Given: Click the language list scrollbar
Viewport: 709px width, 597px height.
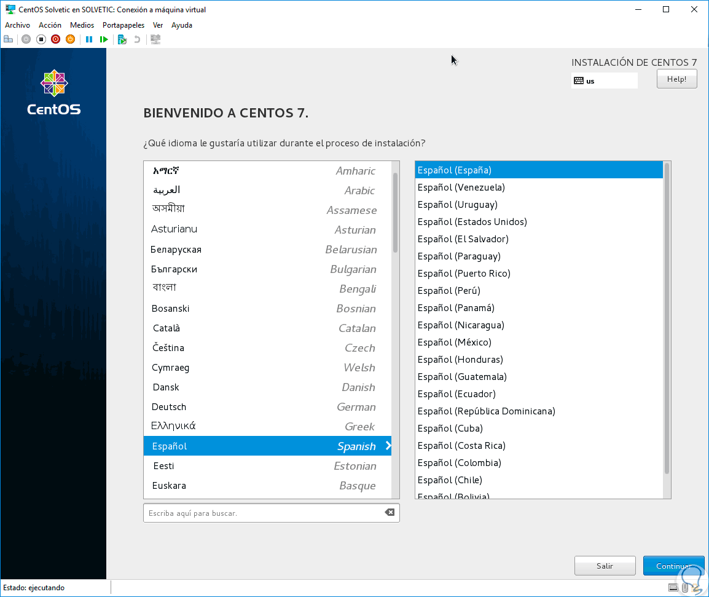Looking at the screenshot, I should click(395, 213).
